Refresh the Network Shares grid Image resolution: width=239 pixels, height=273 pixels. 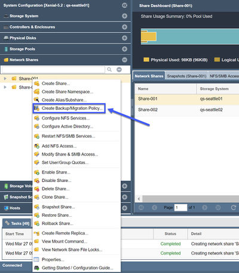pos(234,208)
